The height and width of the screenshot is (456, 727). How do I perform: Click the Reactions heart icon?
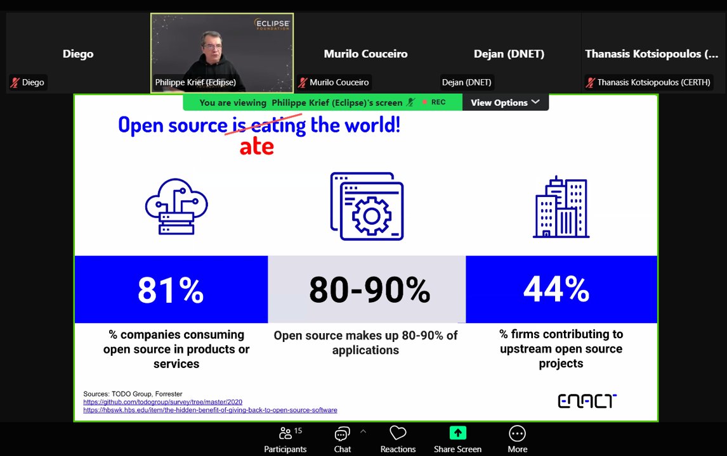[x=397, y=433]
